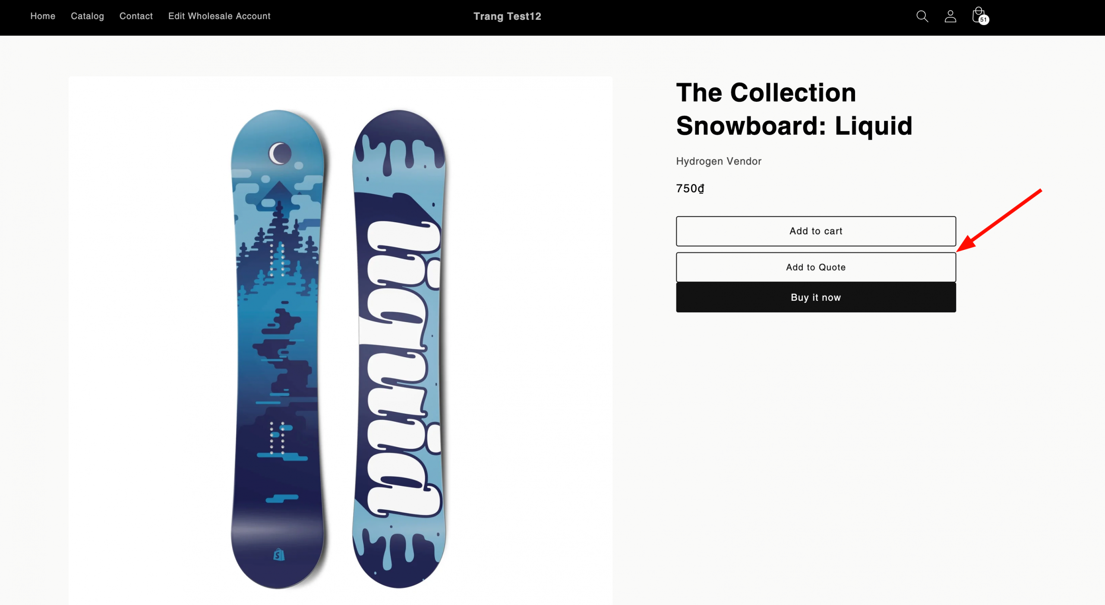Click the Hydrogen Vendor text
1105x605 pixels.
(719, 161)
